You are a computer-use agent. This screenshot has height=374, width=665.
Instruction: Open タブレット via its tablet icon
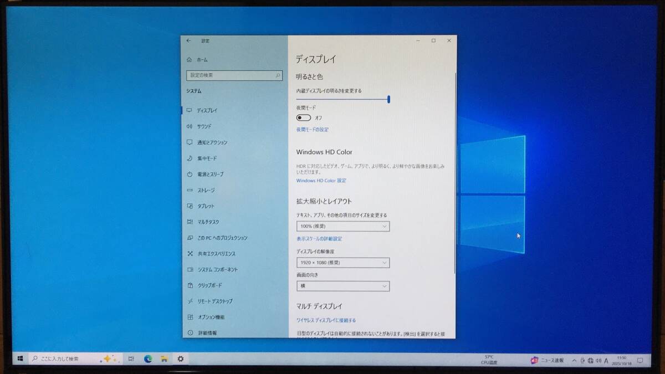tap(190, 206)
